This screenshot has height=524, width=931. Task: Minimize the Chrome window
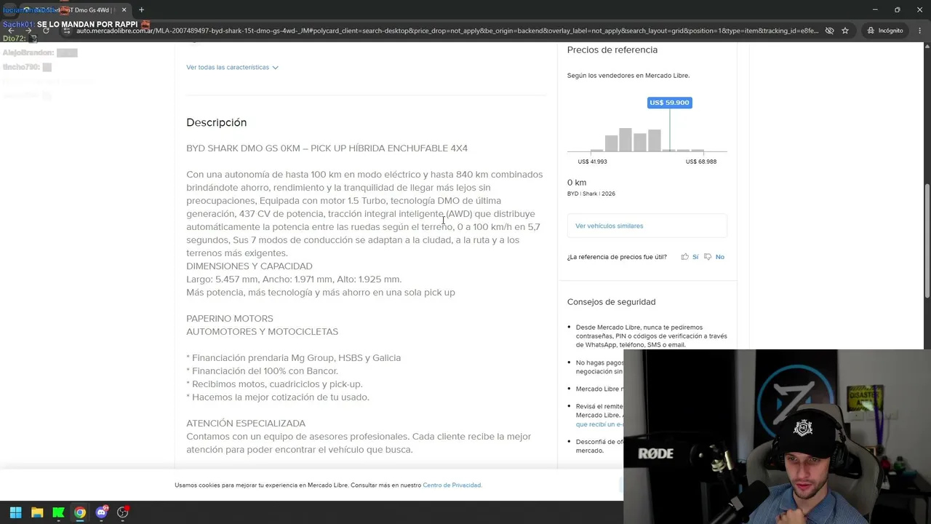pyautogui.click(x=875, y=10)
